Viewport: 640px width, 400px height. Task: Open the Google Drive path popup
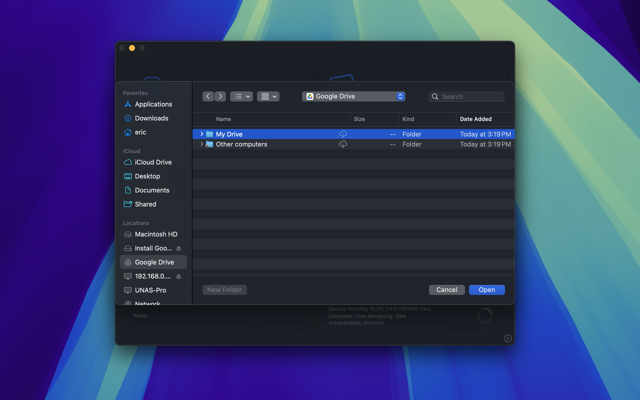353,96
